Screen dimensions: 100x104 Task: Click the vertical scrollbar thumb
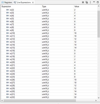(x=99, y=24)
